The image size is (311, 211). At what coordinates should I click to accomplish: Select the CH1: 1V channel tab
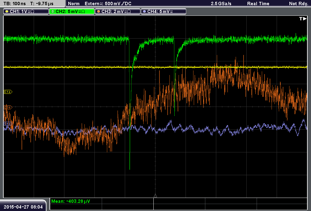tap(26, 12)
